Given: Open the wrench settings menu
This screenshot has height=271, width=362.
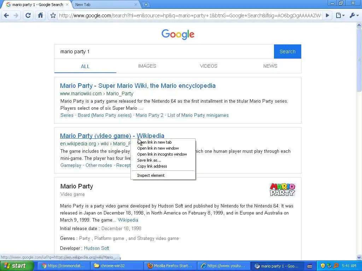Looking at the screenshot, I should (x=354, y=16).
